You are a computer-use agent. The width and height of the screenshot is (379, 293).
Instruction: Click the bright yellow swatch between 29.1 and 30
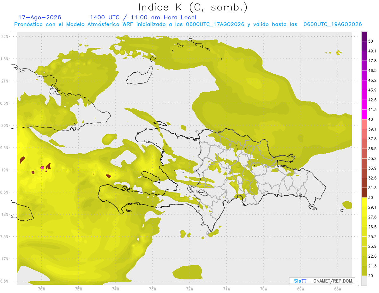(364, 202)
